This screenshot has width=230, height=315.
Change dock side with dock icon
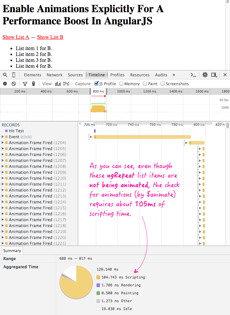[214, 75]
